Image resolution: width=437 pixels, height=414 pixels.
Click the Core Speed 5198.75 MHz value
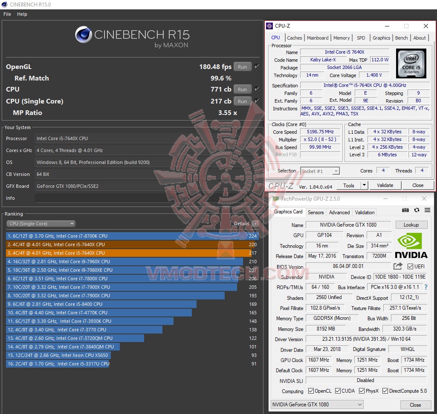click(320, 132)
